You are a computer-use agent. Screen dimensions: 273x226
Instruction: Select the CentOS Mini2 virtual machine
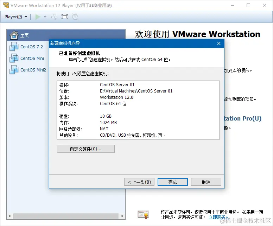(33, 70)
